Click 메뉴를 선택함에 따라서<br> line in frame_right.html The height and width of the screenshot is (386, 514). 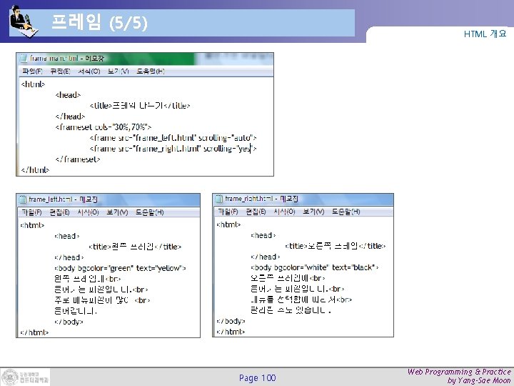pyautogui.click(x=301, y=300)
